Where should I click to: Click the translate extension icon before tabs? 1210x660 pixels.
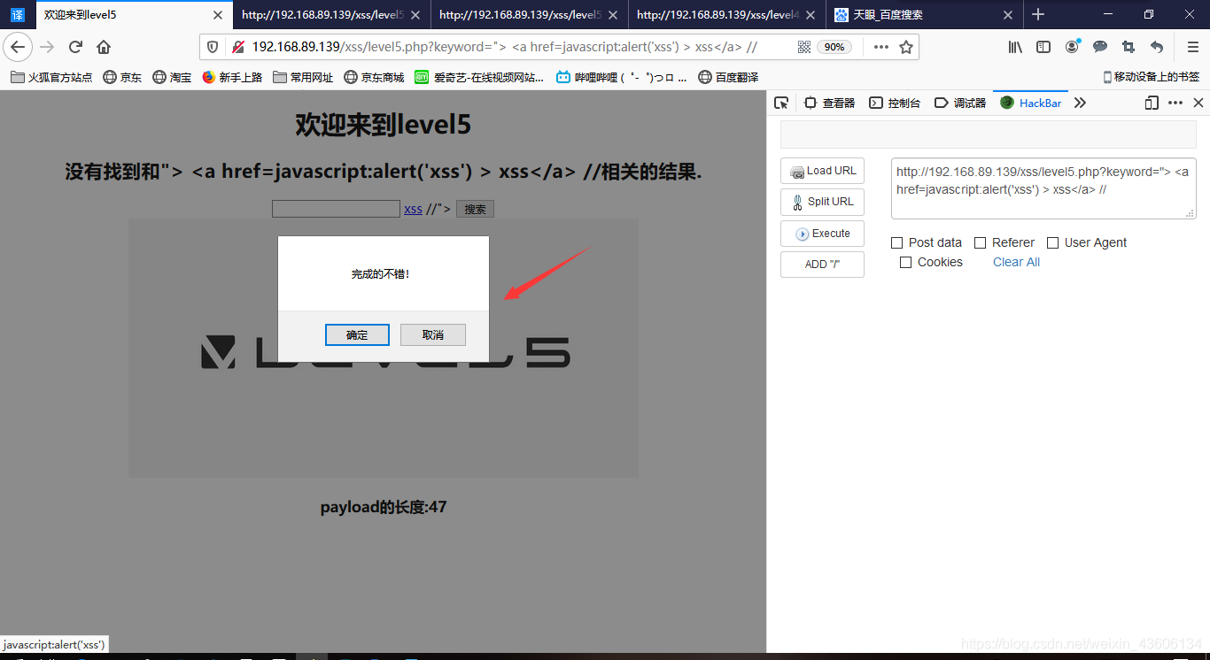[18, 15]
